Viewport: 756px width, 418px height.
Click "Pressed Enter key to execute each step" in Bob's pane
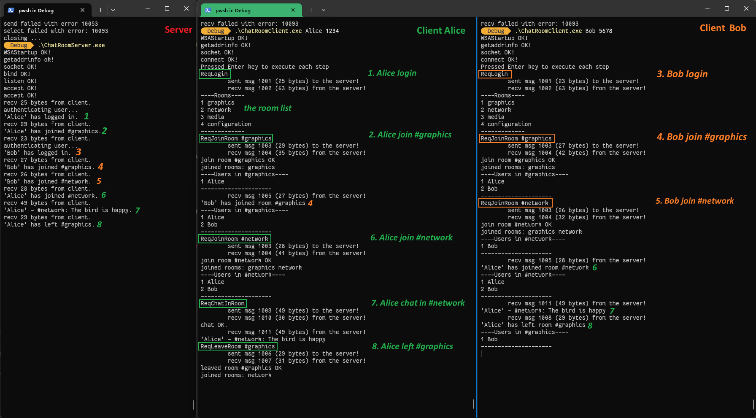point(545,67)
